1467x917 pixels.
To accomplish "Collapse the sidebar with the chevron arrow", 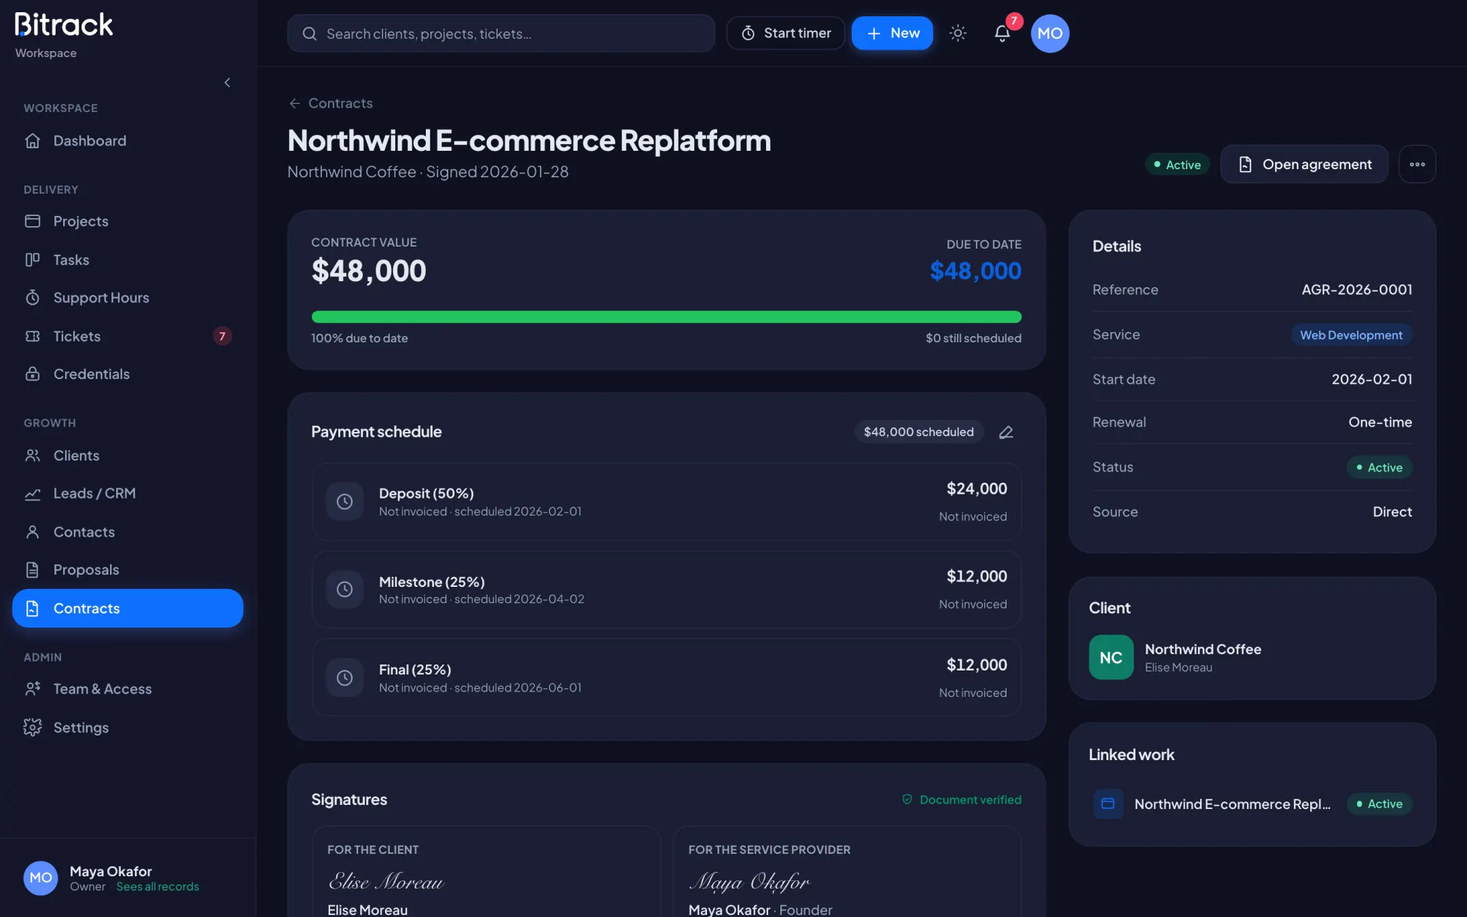I will pyautogui.click(x=227, y=83).
